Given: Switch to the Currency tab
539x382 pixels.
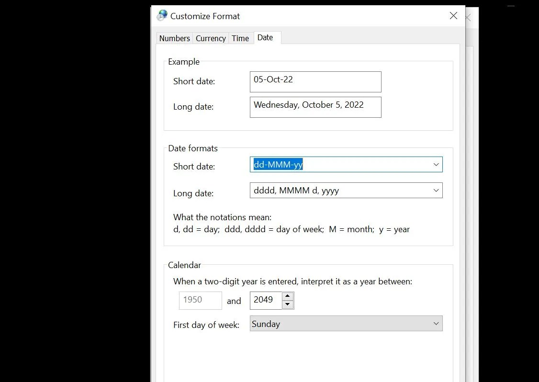Looking at the screenshot, I should click(x=210, y=38).
